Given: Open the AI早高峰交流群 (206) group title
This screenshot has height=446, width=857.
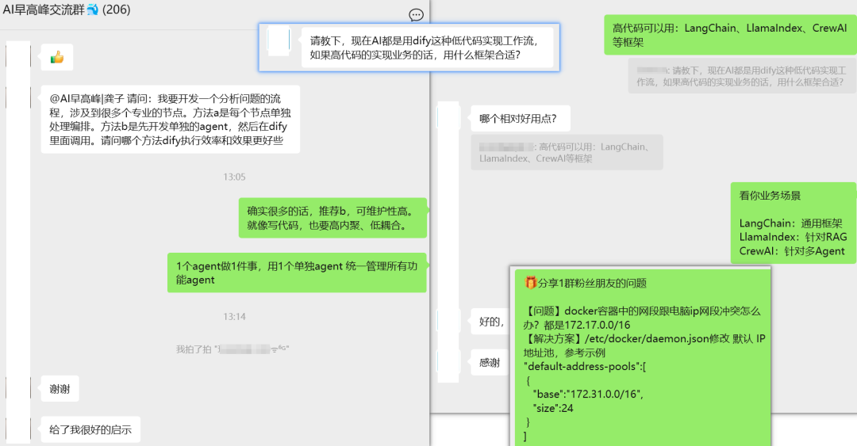Looking at the screenshot, I should (66, 10).
